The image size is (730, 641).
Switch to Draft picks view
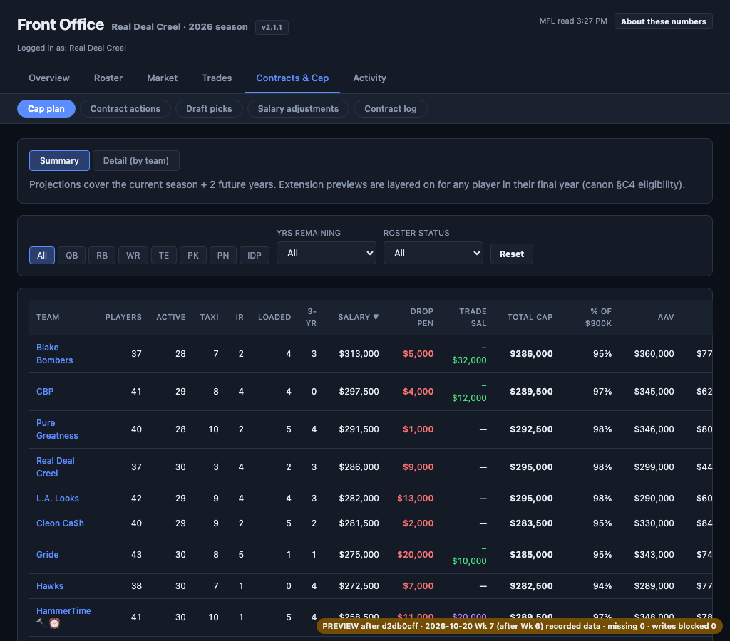(209, 109)
